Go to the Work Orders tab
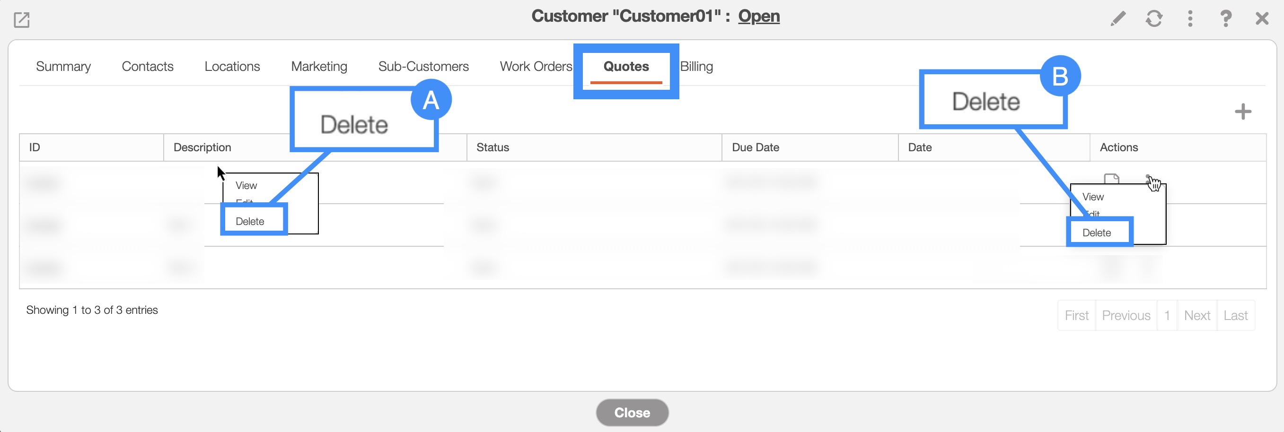This screenshot has height=432, width=1284. [x=536, y=66]
